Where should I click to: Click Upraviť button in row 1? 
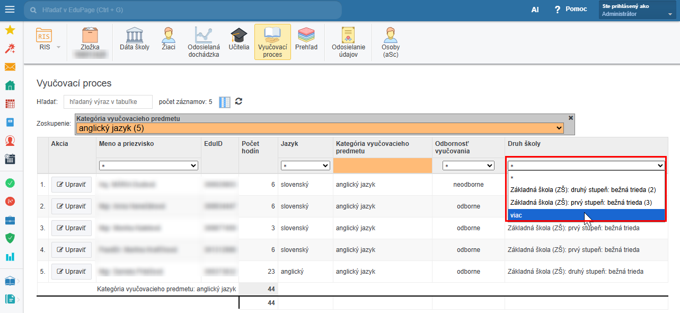coord(72,185)
